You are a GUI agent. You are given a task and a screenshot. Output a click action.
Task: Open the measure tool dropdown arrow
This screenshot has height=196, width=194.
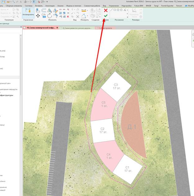(87, 11)
